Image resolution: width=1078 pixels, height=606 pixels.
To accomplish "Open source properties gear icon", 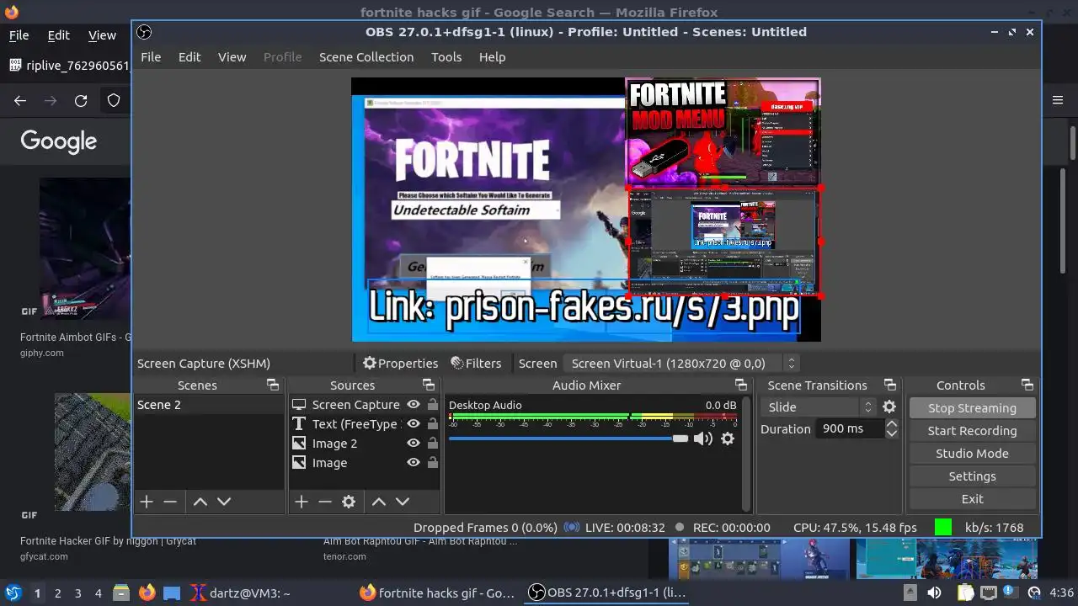I will click(x=349, y=502).
